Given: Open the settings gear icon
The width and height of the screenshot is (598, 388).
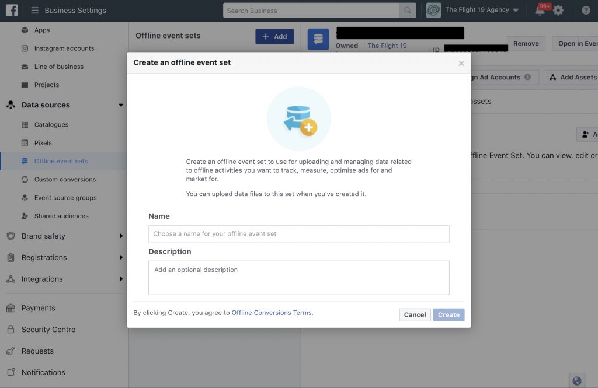Looking at the screenshot, I should point(558,11).
